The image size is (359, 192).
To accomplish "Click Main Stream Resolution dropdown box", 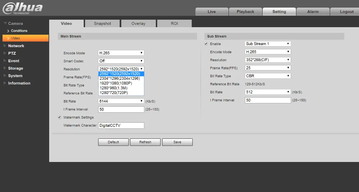I will click(x=121, y=69).
